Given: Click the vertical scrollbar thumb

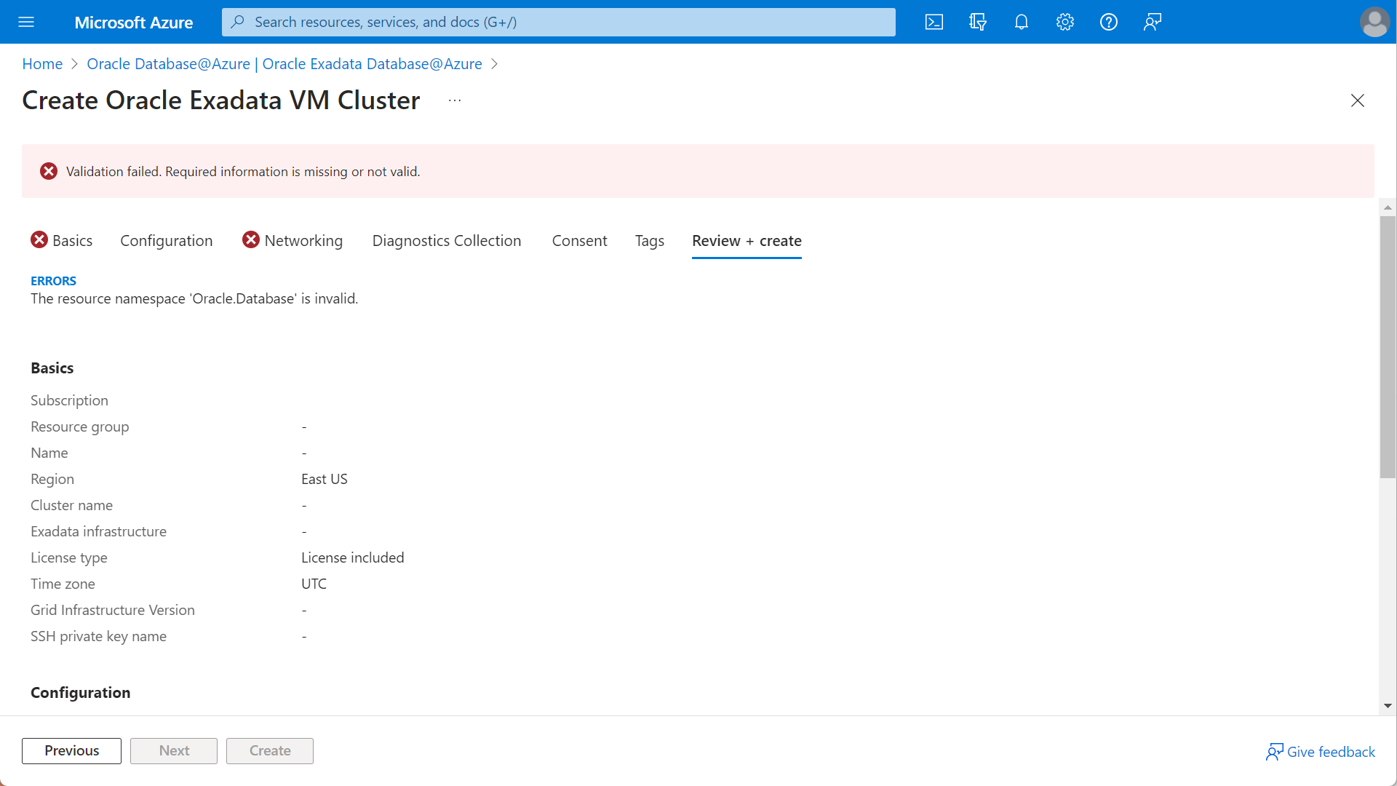Looking at the screenshot, I should (1388, 346).
